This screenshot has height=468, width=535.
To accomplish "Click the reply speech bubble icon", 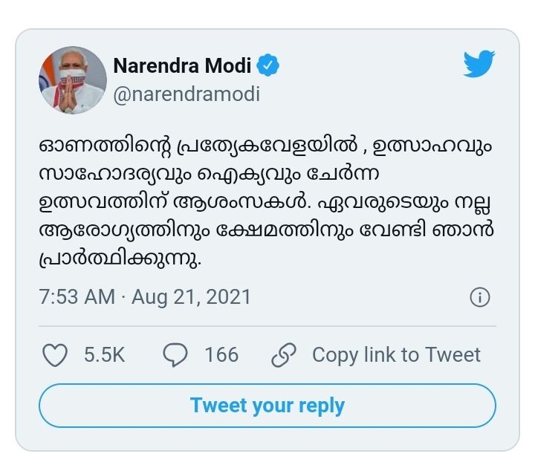I will click(175, 355).
